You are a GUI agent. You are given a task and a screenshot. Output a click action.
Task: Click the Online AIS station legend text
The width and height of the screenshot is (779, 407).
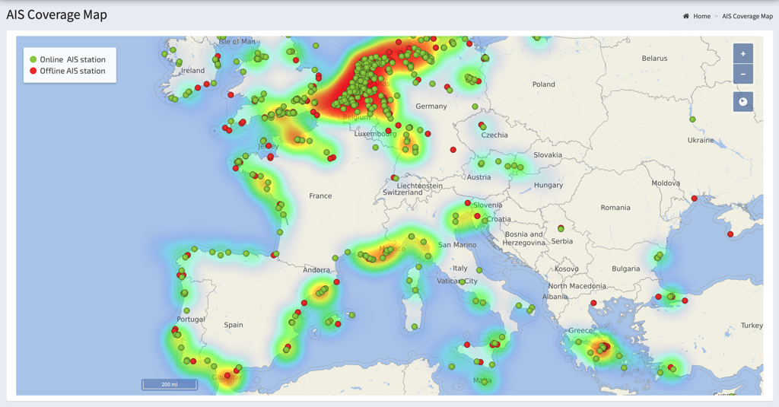click(x=72, y=59)
